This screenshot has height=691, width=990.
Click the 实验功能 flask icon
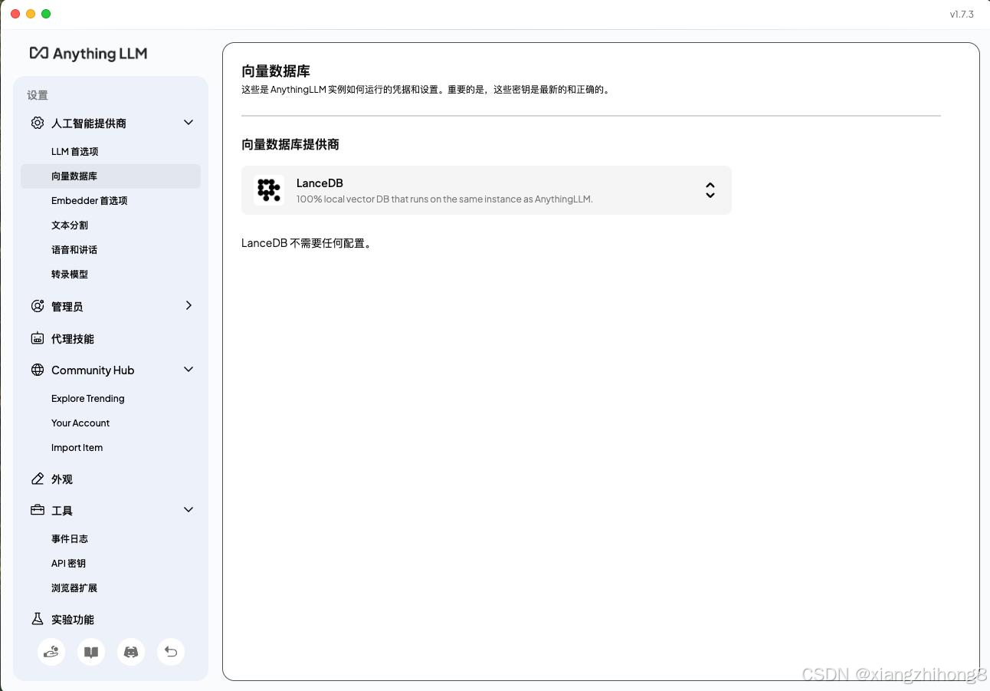pos(37,619)
